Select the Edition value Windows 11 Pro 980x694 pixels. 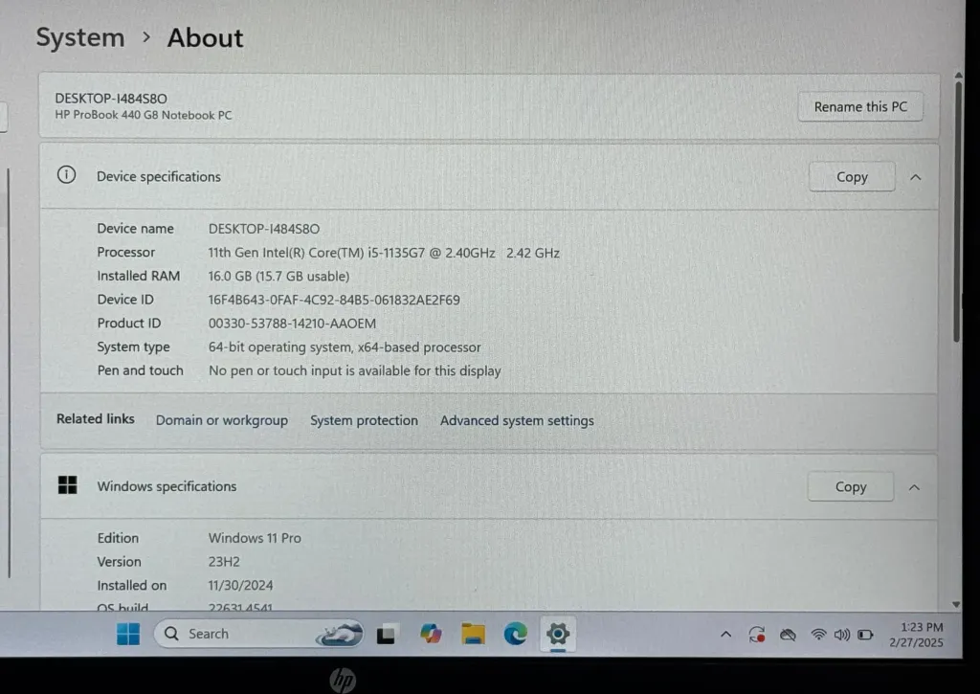pyautogui.click(x=255, y=538)
